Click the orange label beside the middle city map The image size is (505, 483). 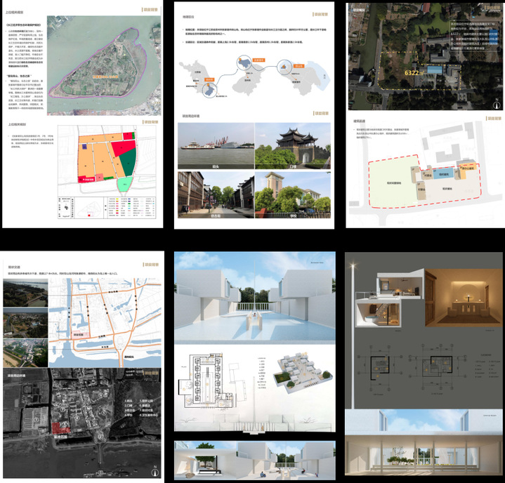258,60
